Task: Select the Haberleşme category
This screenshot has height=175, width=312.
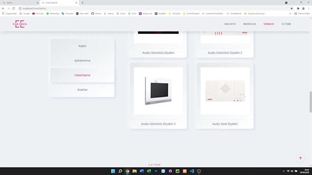Action: point(83,75)
